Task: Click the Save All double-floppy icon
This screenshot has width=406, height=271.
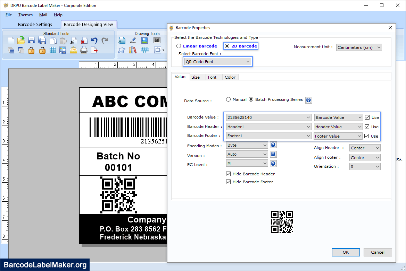Action: click(42, 40)
